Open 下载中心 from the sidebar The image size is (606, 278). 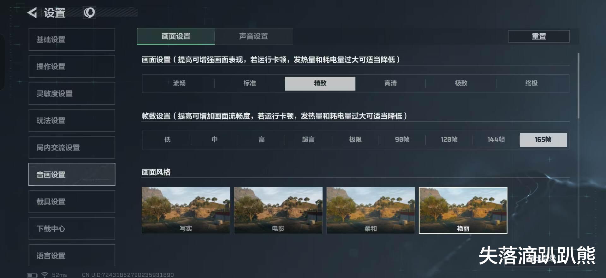pyautogui.click(x=72, y=228)
